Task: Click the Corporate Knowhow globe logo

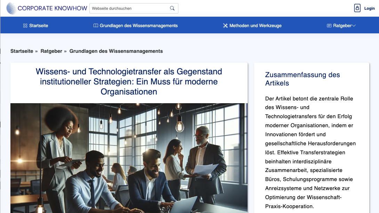Action: click(12, 8)
